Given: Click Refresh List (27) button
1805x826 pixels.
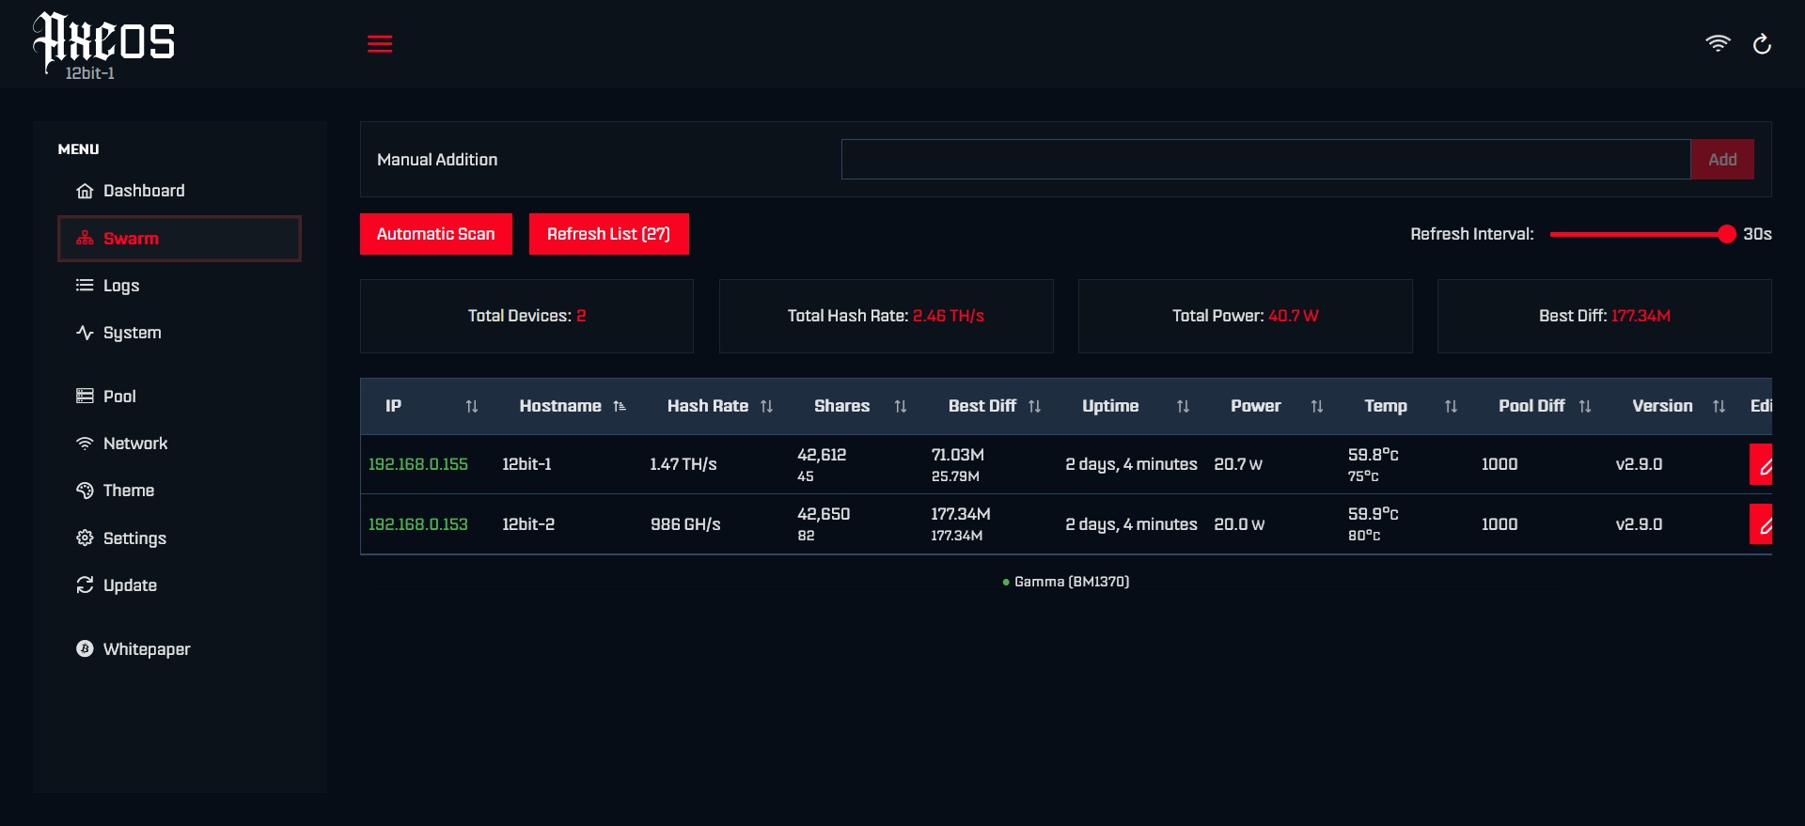Looking at the screenshot, I should (609, 234).
